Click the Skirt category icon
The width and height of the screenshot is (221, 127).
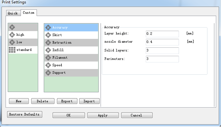[48, 35]
